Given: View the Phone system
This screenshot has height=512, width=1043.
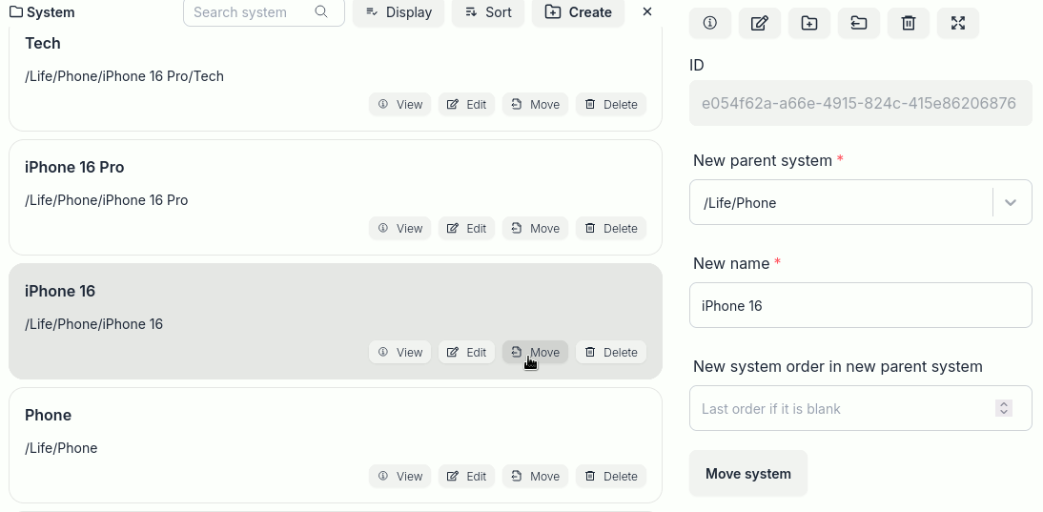Looking at the screenshot, I should (x=399, y=476).
